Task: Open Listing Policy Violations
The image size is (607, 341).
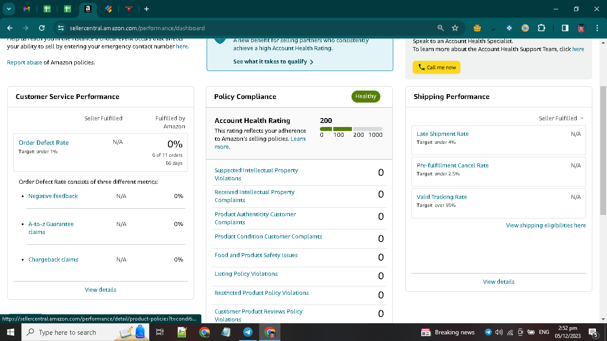Action: coord(246,274)
